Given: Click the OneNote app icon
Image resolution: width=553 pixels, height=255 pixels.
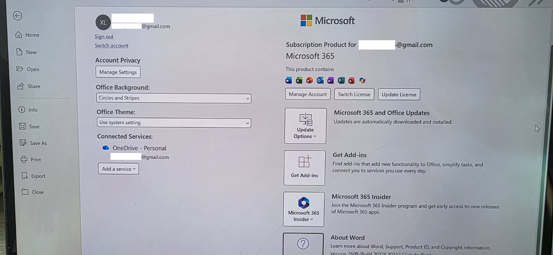Looking at the screenshot, I should click(x=330, y=80).
